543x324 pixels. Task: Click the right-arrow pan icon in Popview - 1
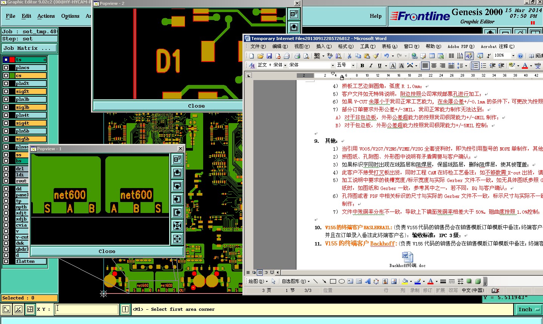tap(177, 213)
